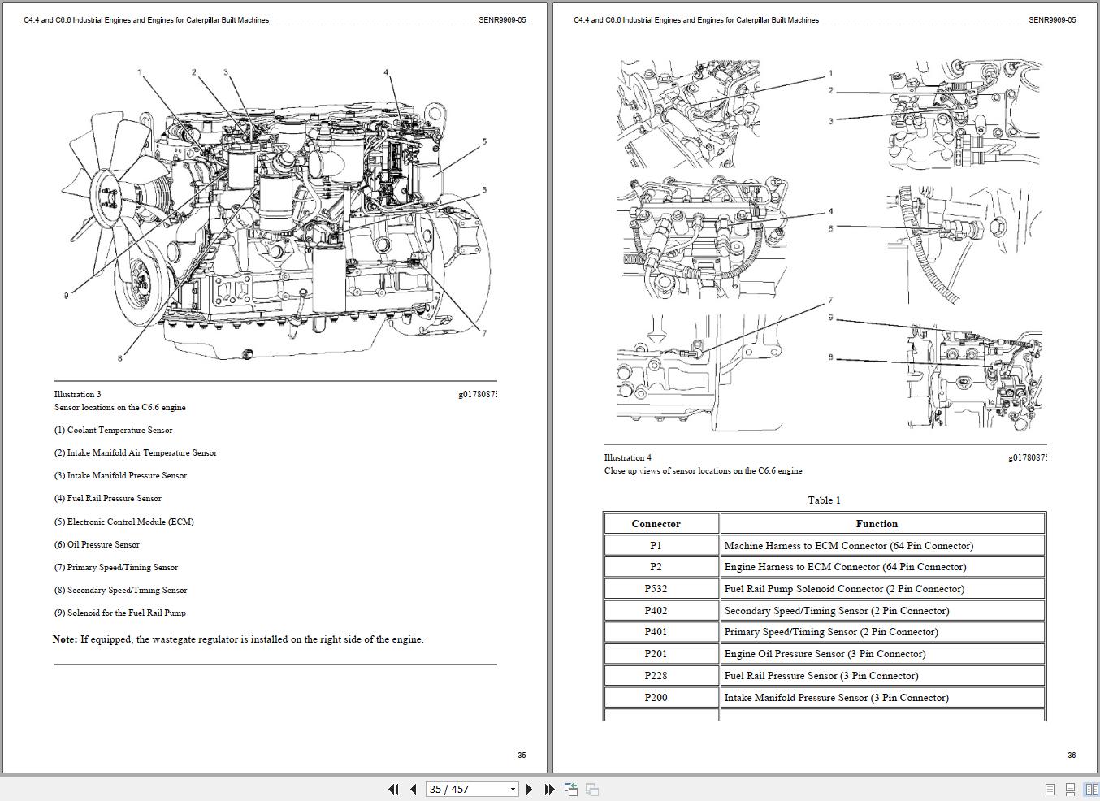This screenshot has height=801, width=1100.
Task: Click the Illustration 3 caption text
Action: pyautogui.click(x=77, y=394)
